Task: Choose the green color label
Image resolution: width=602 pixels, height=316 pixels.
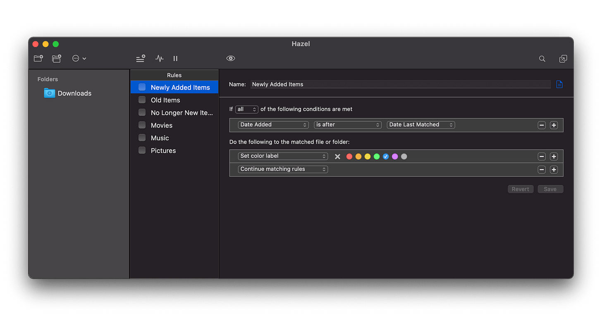Action: click(377, 156)
